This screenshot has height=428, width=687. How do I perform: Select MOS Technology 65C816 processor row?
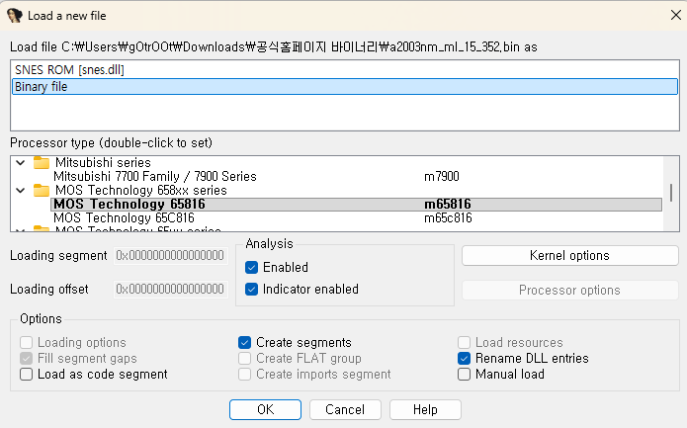tap(357, 217)
